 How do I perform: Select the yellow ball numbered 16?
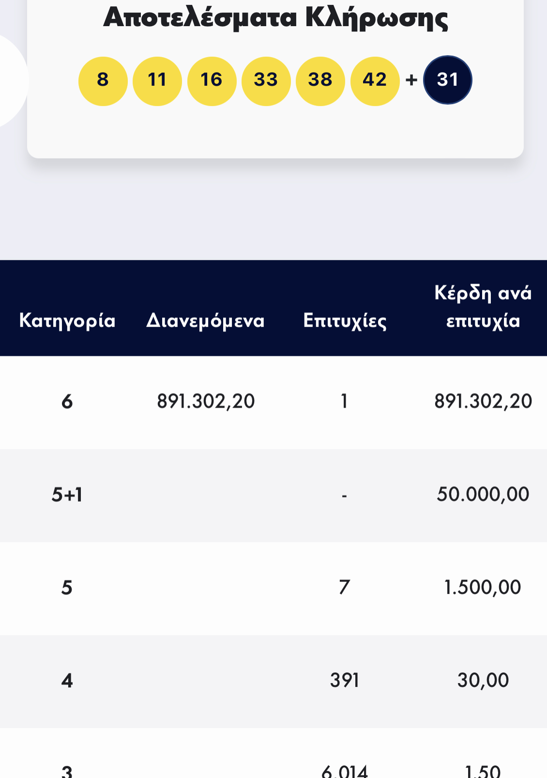pos(212,80)
